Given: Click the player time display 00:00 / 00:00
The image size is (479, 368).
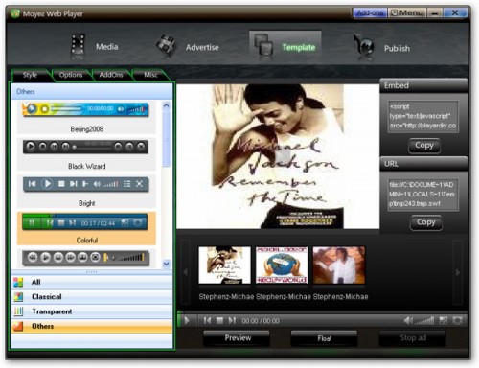Looking at the screenshot, I should 261,321.
